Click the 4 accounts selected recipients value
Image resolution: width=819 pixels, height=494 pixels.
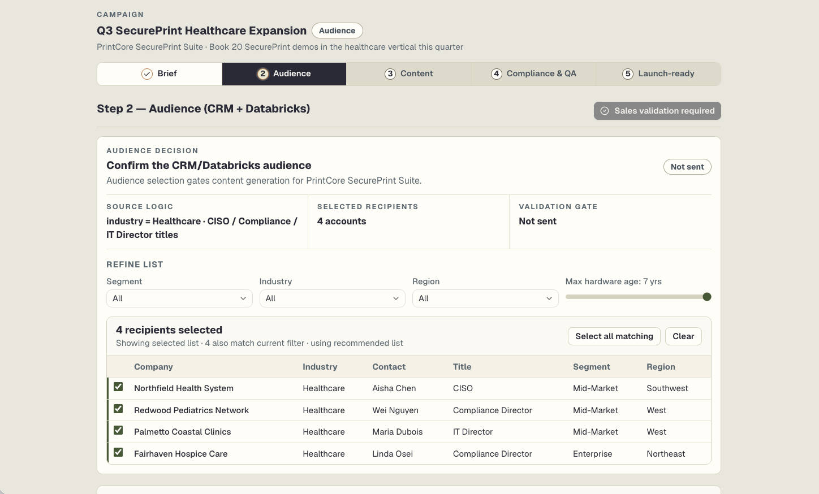click(342, 222)
